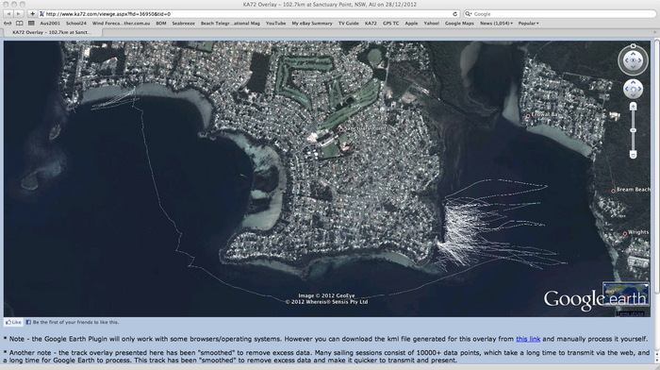Click the add bookmark plus button
660x370 pixels.
point(32,14)
